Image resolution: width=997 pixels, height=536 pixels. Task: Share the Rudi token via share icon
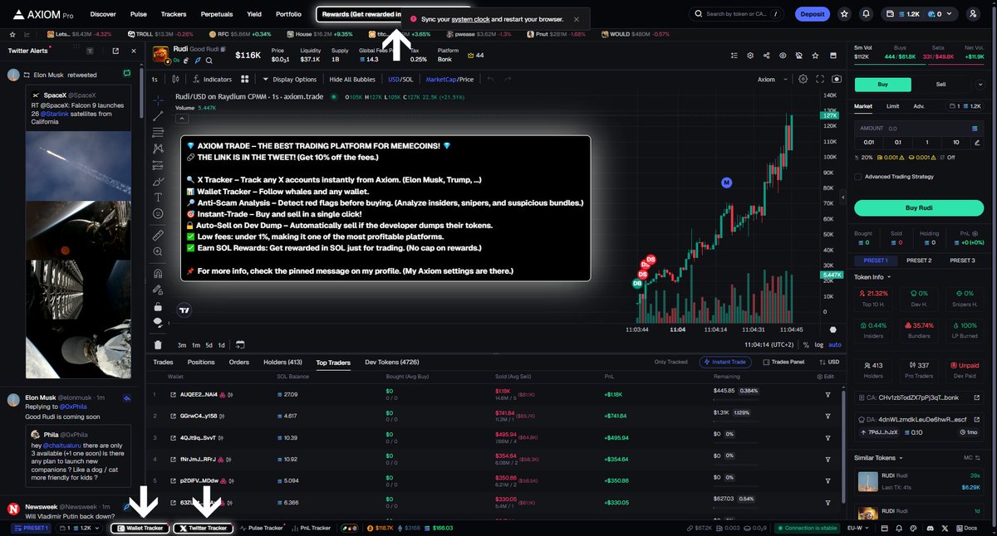click(x=766, y=55)
